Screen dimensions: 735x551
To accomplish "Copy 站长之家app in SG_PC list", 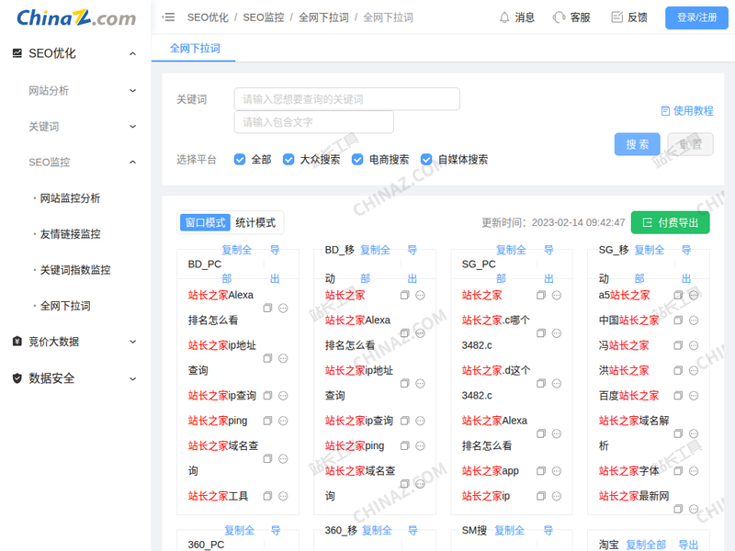I will (x=541, y=470).
